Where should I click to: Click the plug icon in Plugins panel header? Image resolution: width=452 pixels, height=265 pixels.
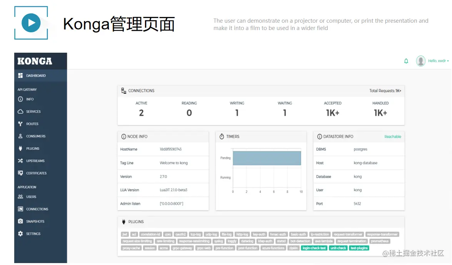(x=123, y=222)
